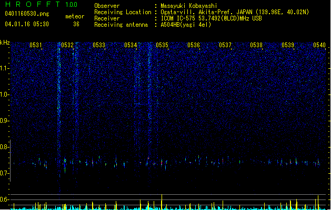The width and height of the screenshot is (331, 210).
Task: Click the ICOM IC-575 receiver text
Action: [x=211, y=18]
